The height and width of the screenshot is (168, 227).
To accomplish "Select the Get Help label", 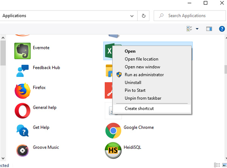I will [x=41, y=127].
